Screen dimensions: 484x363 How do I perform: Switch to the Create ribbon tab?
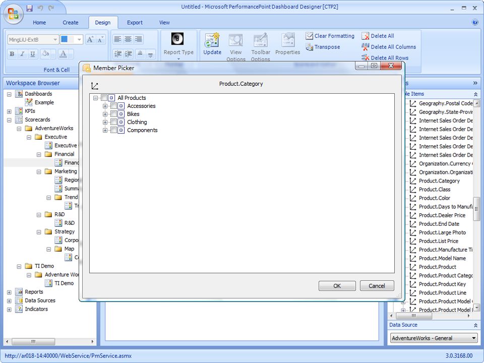point(71,23)
